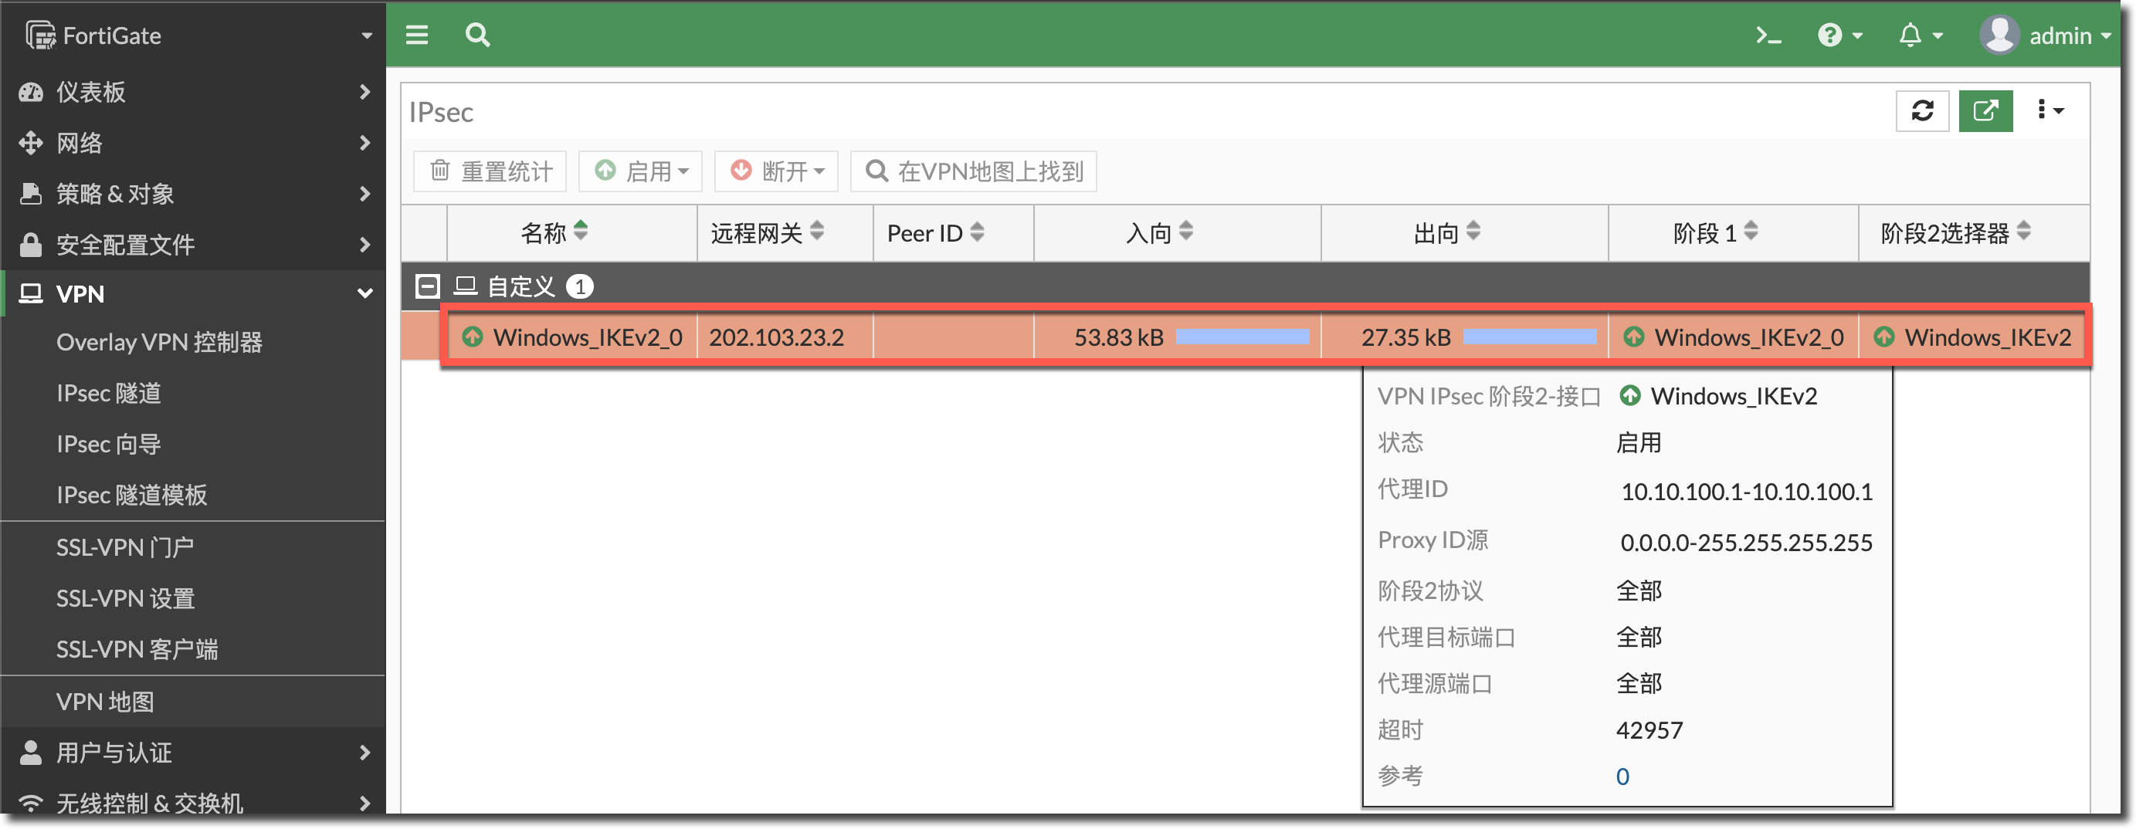Click the 重置统计 reset statistics button
This screenshot has width=2136, height=829.
coord(490,171)
